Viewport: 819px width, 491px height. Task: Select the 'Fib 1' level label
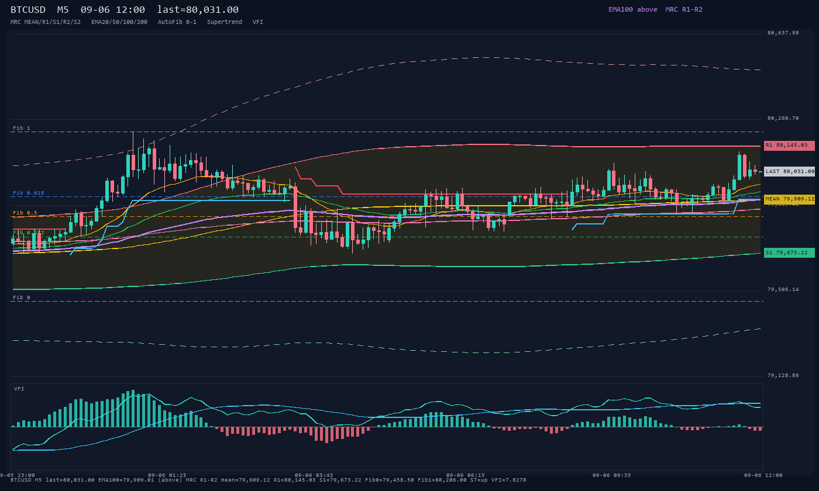21,128
